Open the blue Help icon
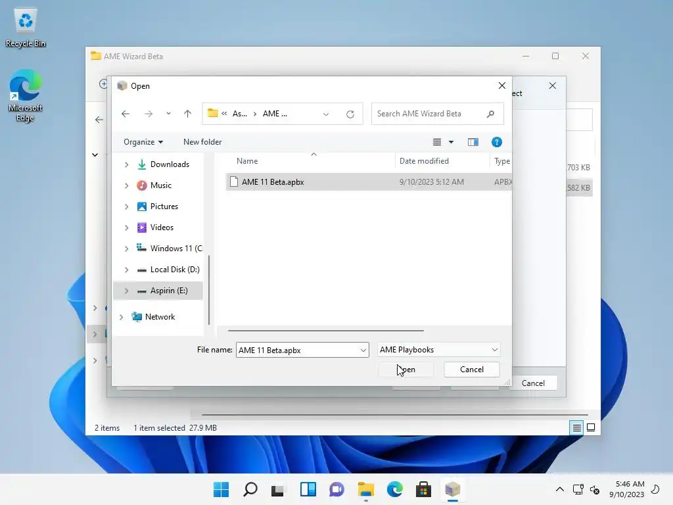The width and height of the screenshot is (673, 505). [497, 142]
